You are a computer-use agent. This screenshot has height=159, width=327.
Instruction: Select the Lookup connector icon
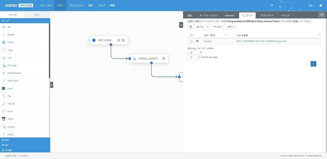click(x=4, y=127)
